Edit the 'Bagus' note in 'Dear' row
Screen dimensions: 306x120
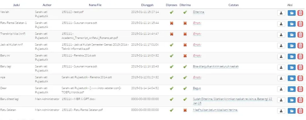click(x=197, y=88)
